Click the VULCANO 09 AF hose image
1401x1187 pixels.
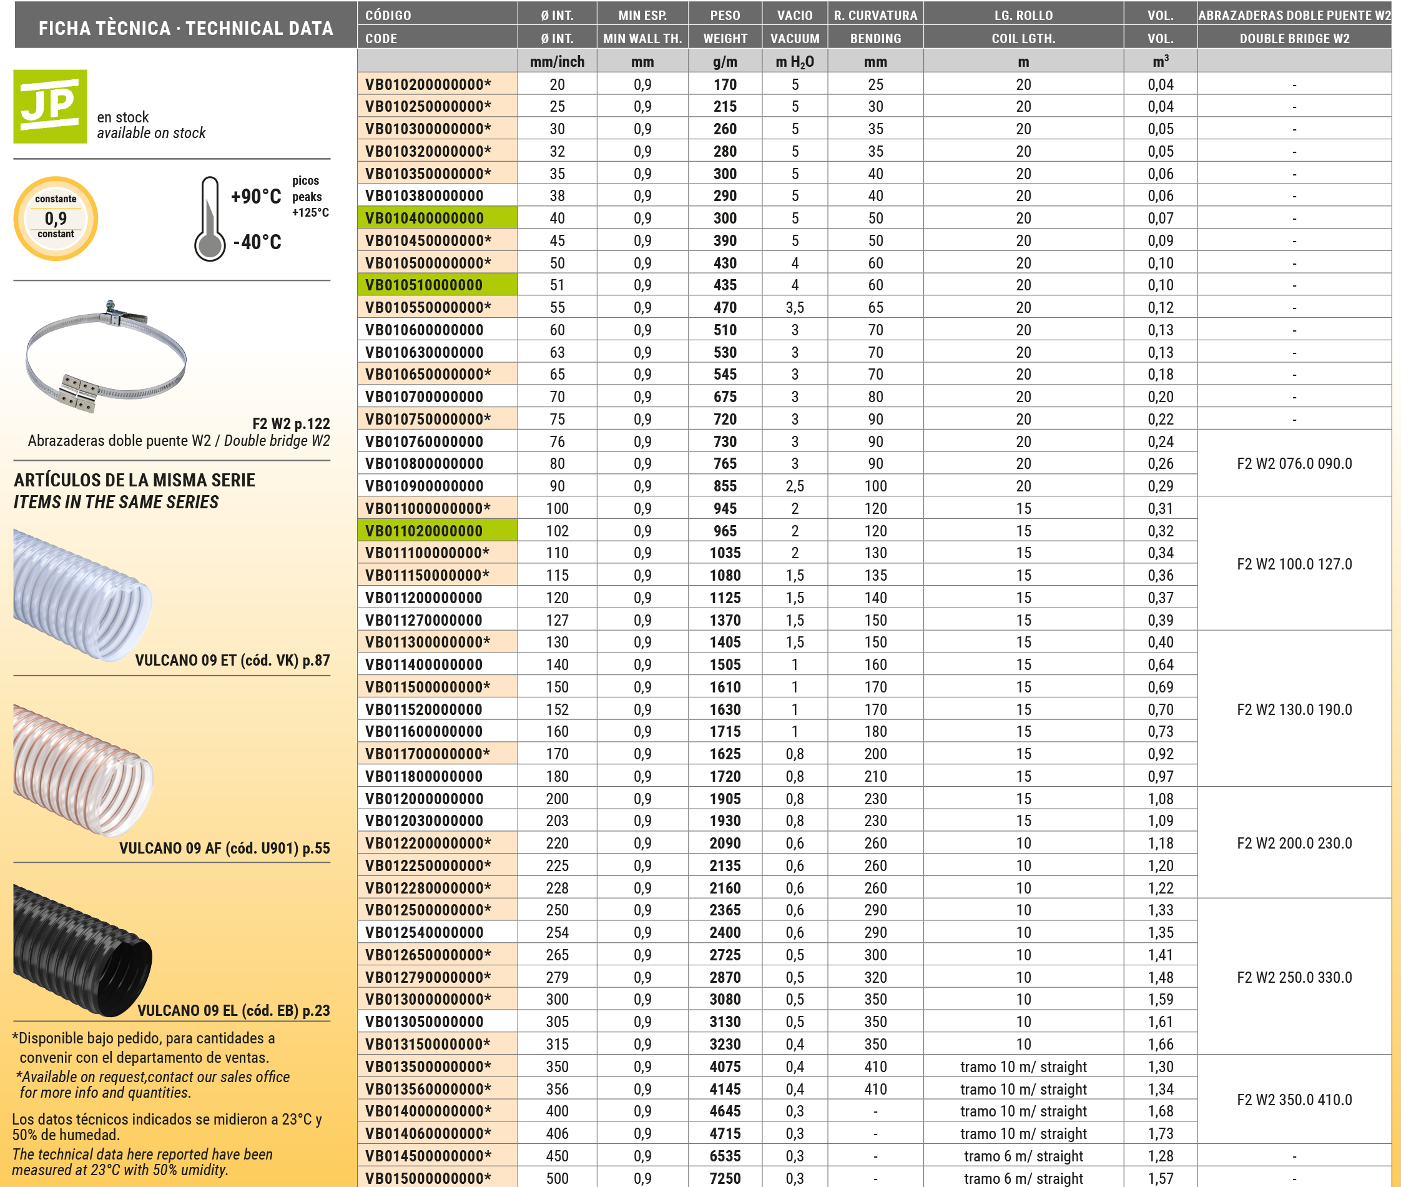click(83, 770)
